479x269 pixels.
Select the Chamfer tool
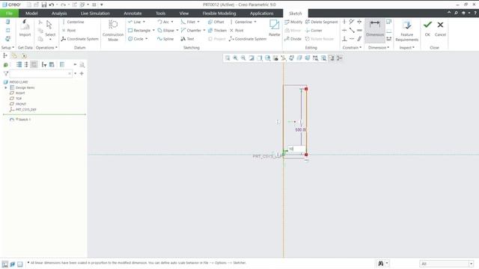click(191, 31)
